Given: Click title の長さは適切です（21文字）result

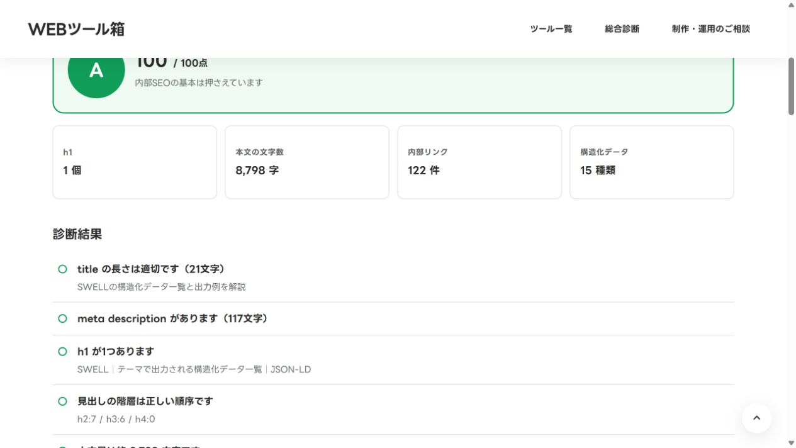Looking at the screenshot, I should (x=151, y=269).
